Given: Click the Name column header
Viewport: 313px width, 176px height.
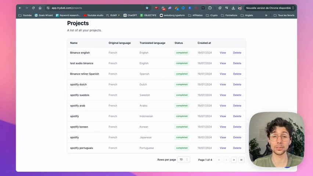Looking at the screenshot, I should click(74, 43).
